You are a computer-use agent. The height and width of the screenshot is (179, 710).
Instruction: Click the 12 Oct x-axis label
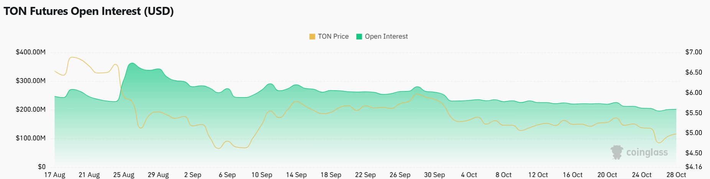[538, 175]
